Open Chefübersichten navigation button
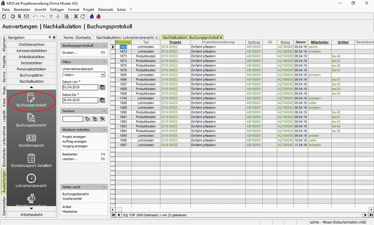The image size is (374, 225). click(x=31, y=44)
